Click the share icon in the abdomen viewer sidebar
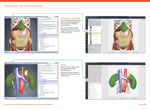 [x=87, y=42]
